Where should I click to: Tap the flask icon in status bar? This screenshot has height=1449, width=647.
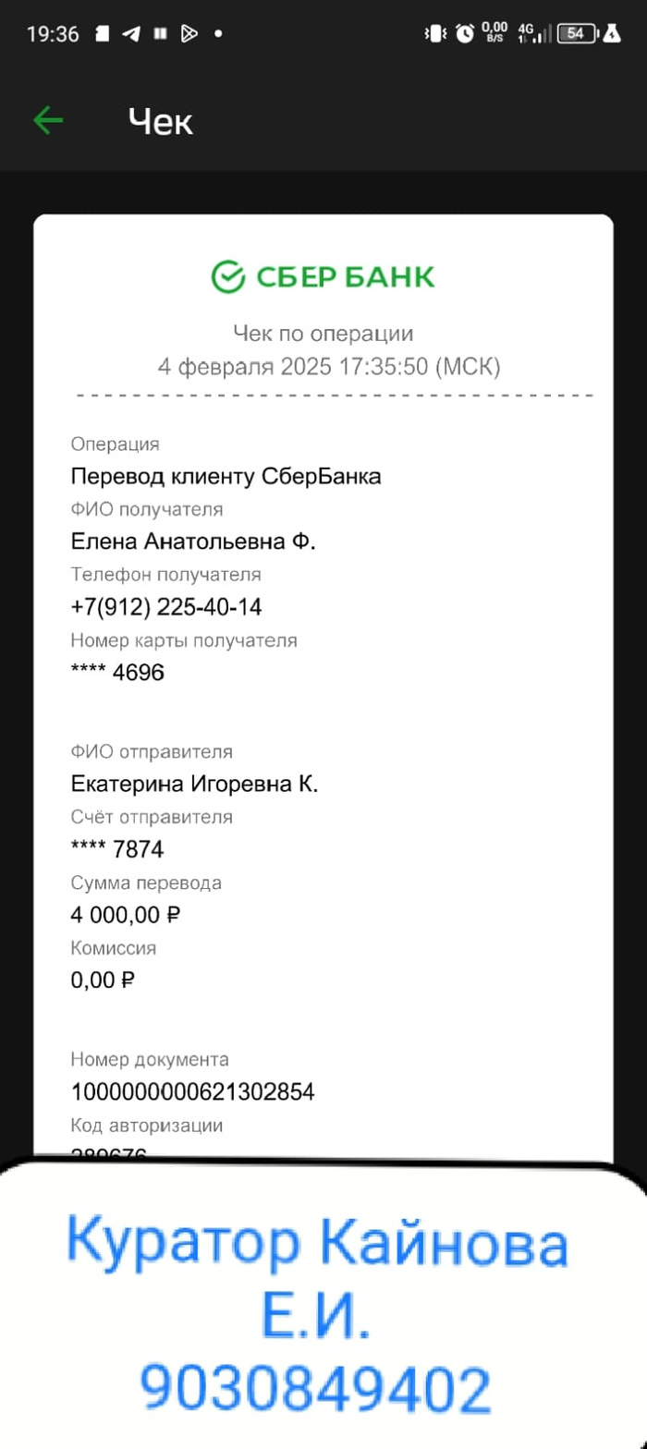[x=611, y=34]
